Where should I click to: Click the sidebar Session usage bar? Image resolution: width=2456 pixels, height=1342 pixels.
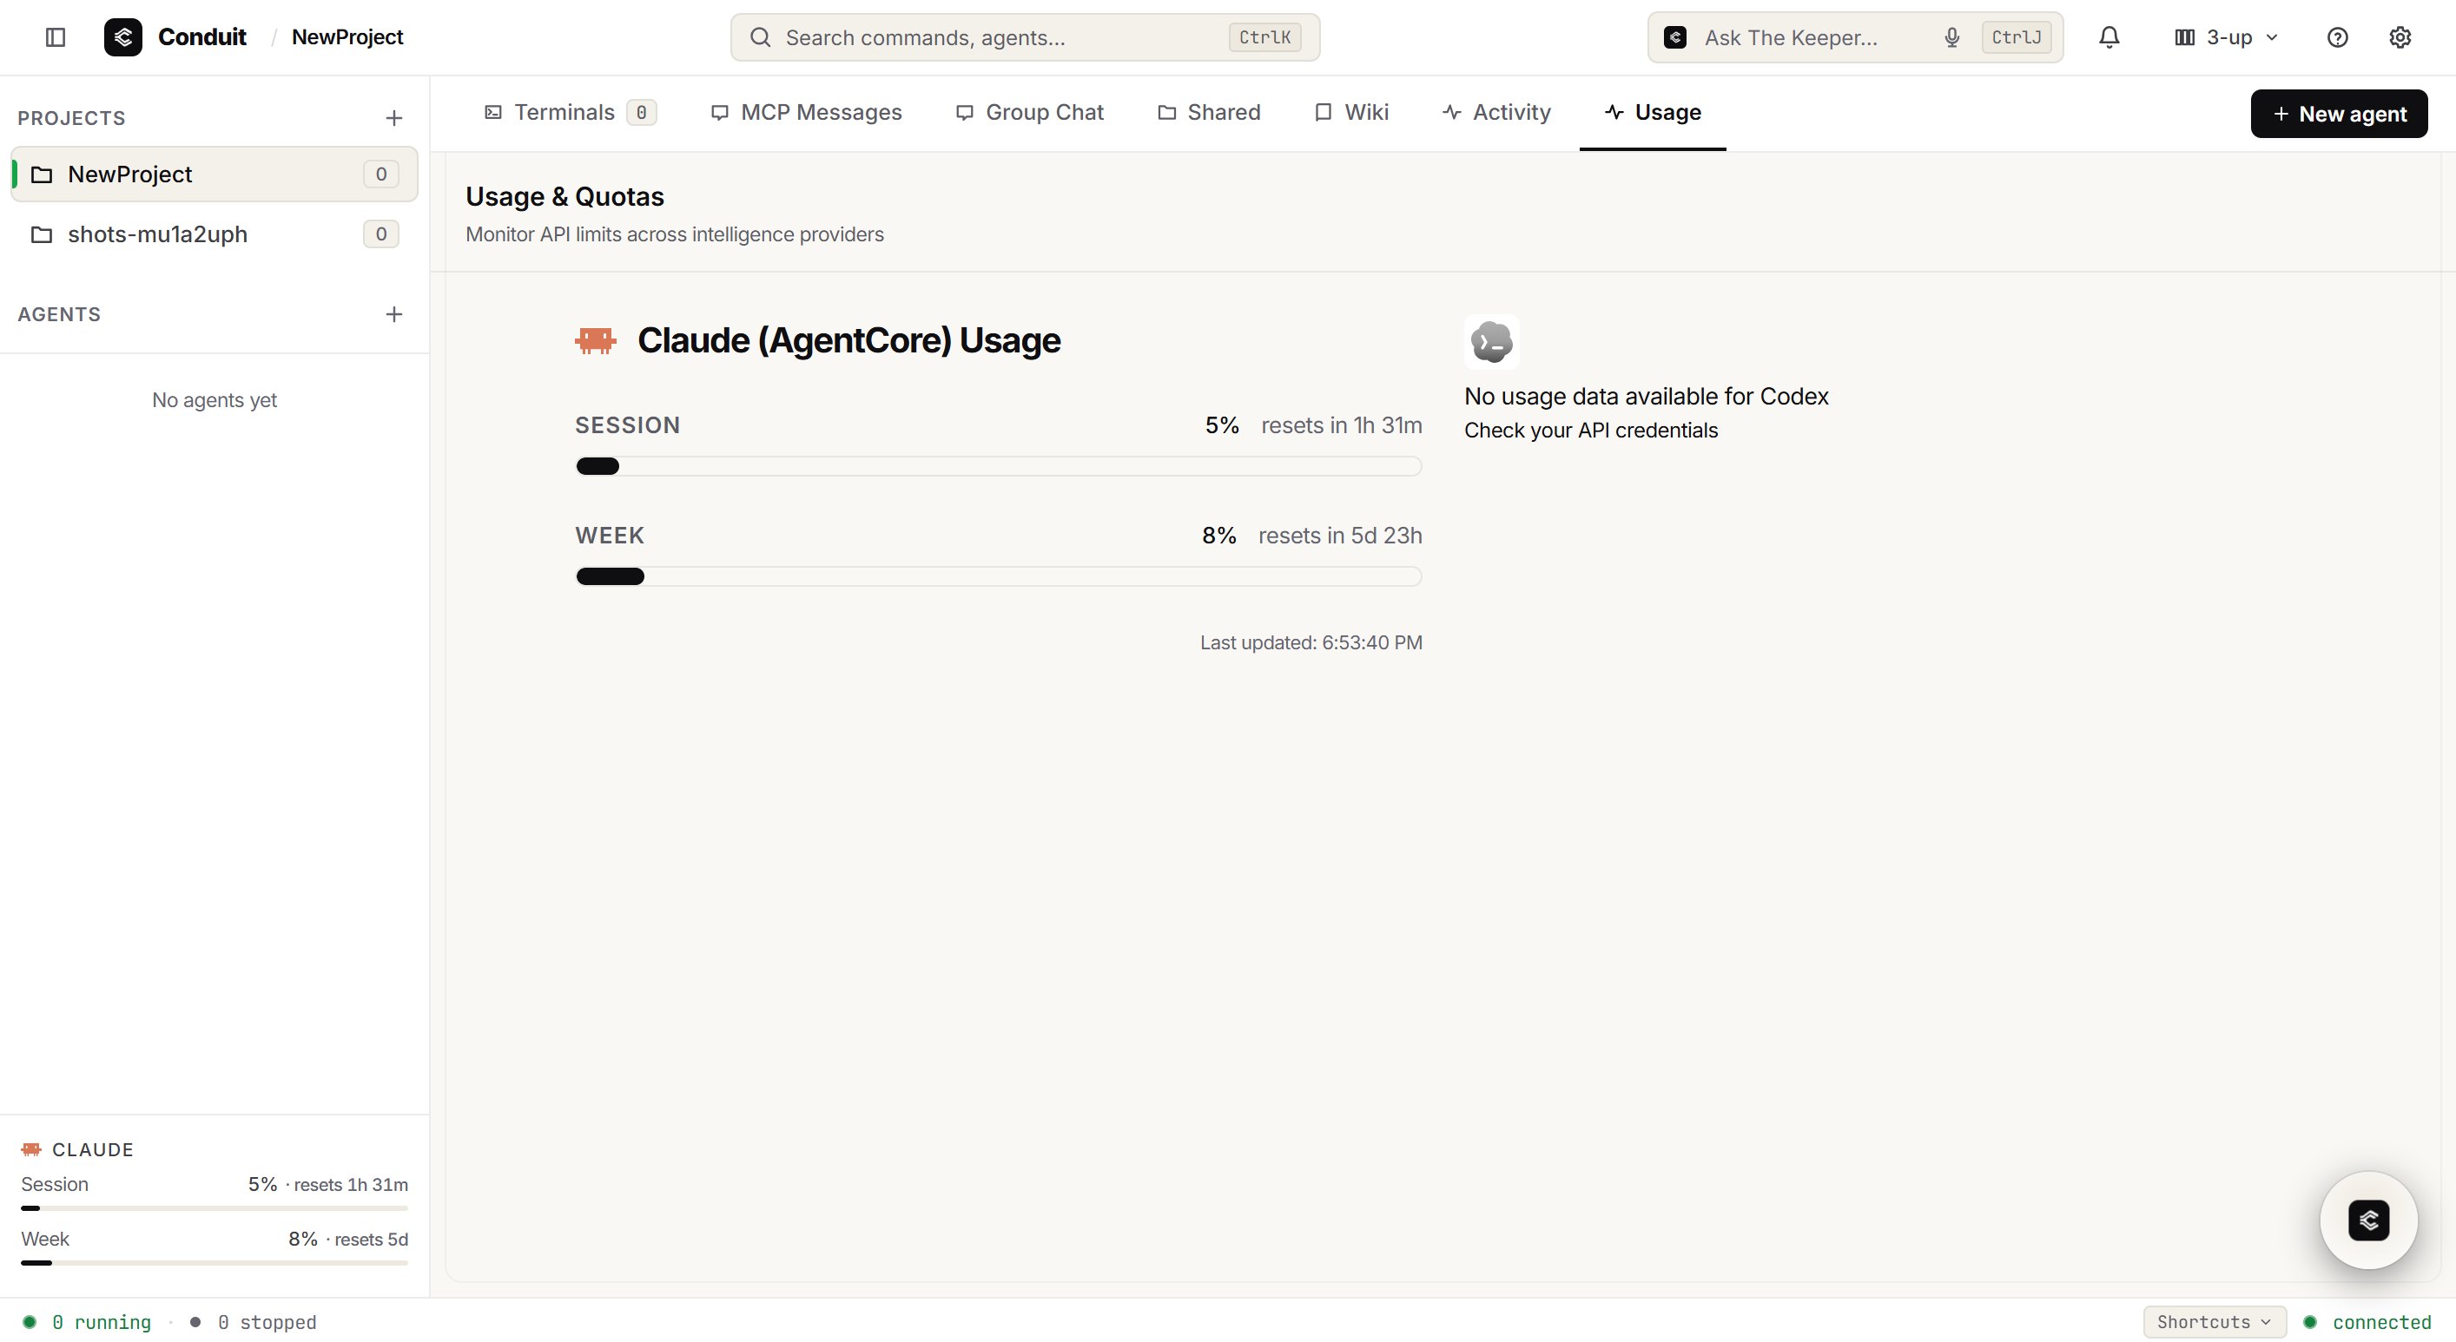click(215, 1208)
